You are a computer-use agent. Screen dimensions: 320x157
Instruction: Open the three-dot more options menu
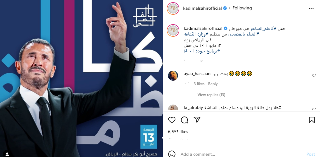coord(311,8)
